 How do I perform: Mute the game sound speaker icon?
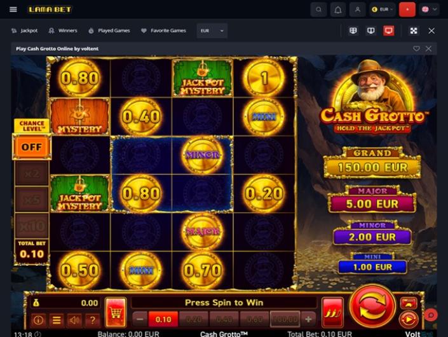74,320
